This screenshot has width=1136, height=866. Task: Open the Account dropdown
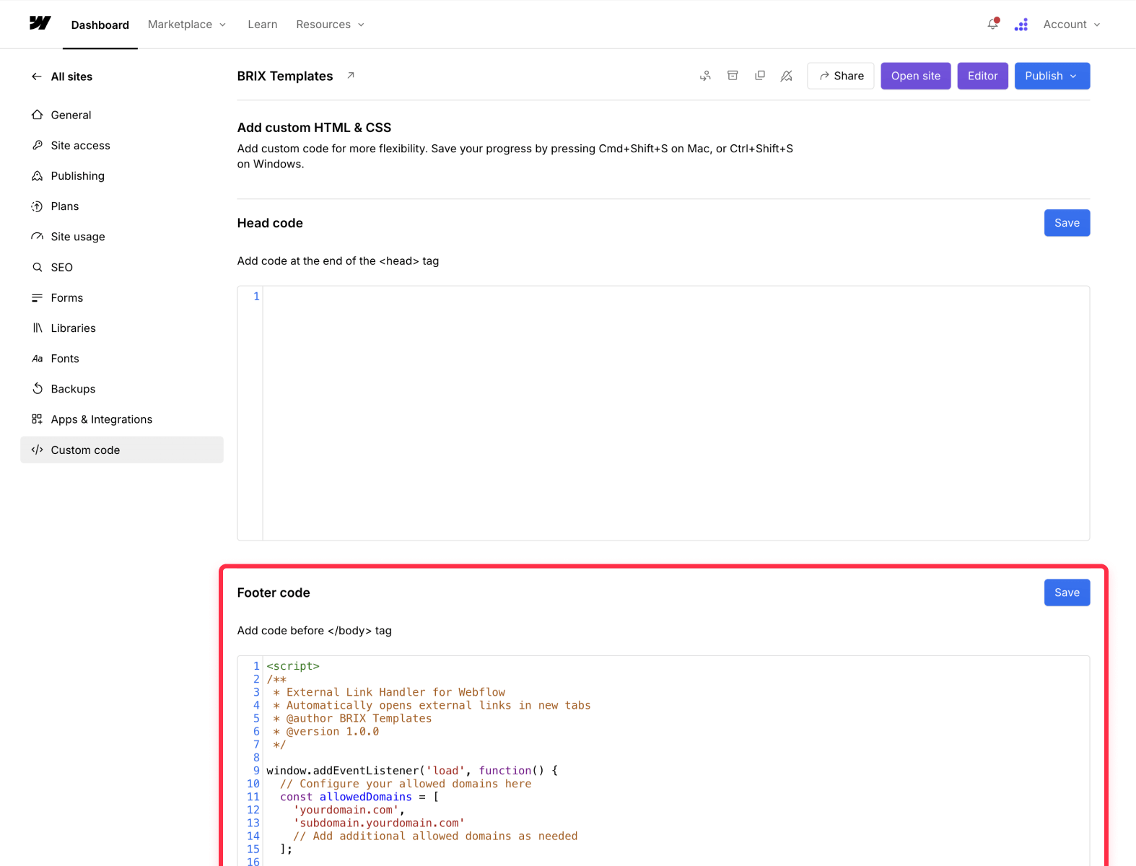[1072, 25]
